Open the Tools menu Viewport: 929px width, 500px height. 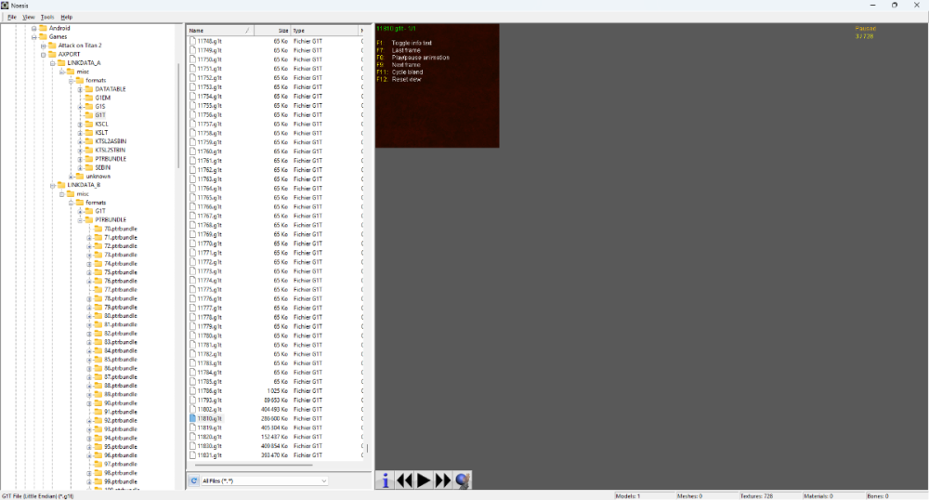click(47, 17)
